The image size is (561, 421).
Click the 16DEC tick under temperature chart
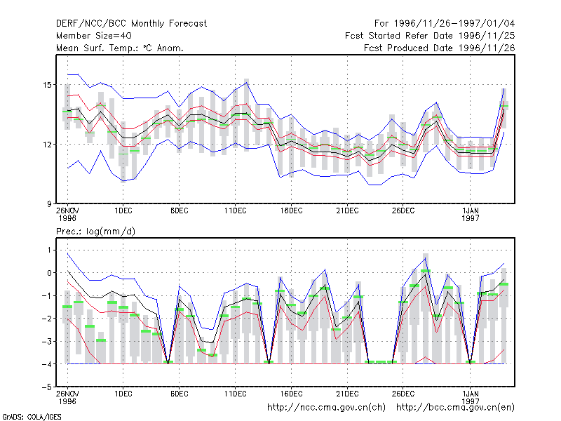(291, 210)
